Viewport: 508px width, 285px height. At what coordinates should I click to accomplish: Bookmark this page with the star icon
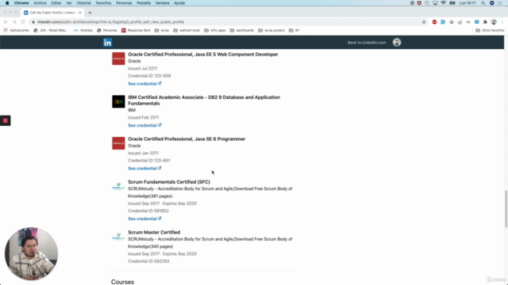click(424, 22)
